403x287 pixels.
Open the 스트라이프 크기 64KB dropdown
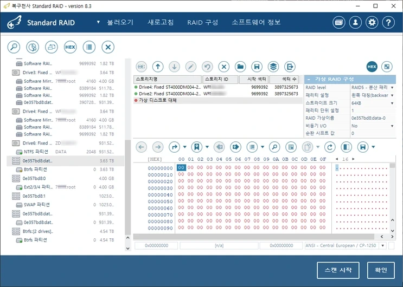click(392, 103)
